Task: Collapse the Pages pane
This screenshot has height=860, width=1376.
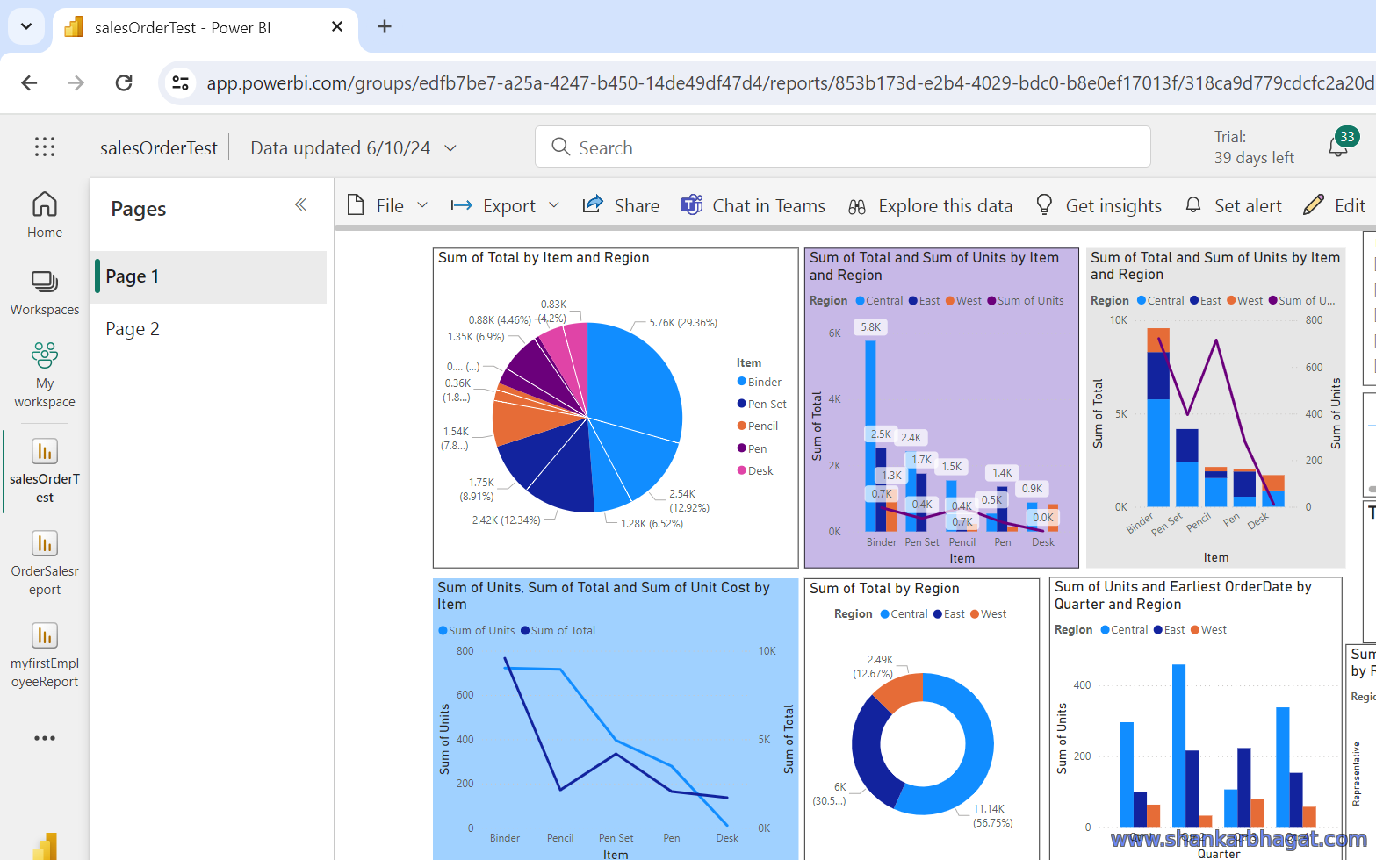Action: 300,204
